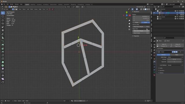This screenshot has width=185, height=104.
Task: Select the Move tool
Action: 3,20
